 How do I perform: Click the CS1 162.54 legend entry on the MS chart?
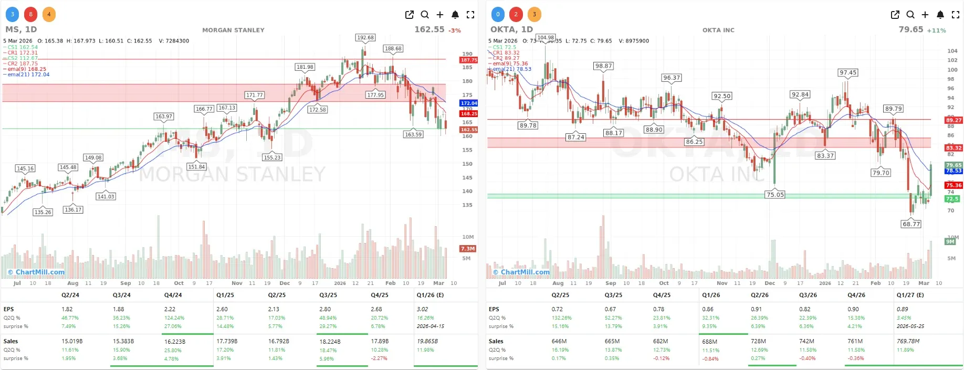point(20,47)
